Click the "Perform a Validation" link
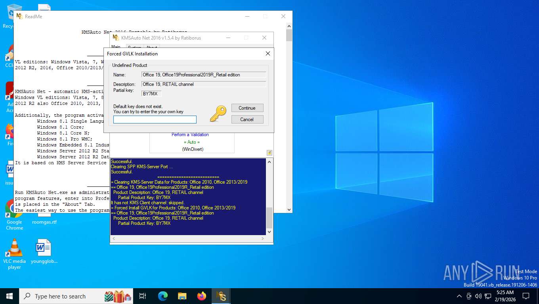 (x=190, y=135)
